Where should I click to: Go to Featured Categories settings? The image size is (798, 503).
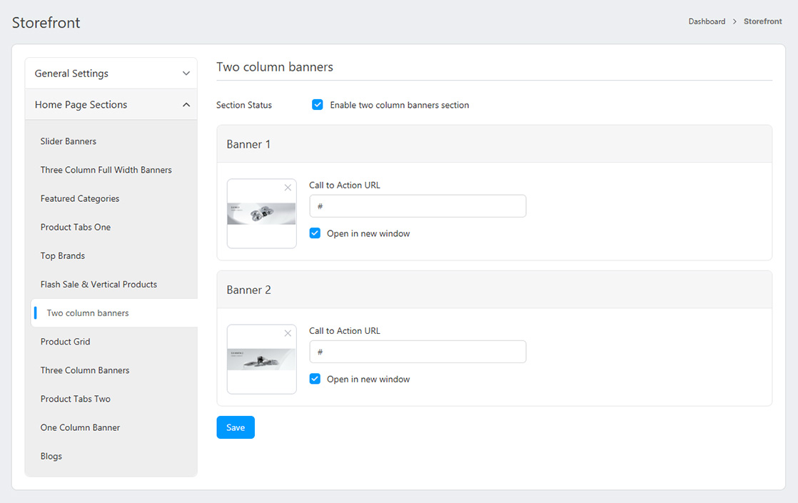click(80, 198)
